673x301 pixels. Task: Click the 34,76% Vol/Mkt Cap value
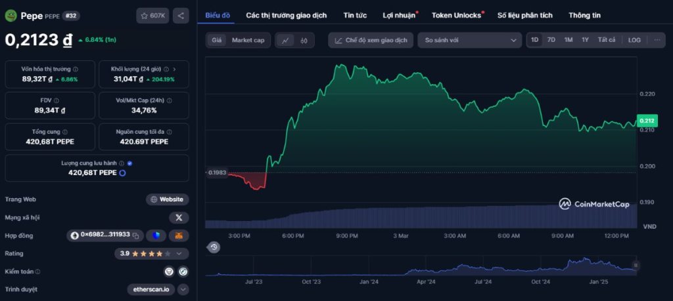click(144, 110)
